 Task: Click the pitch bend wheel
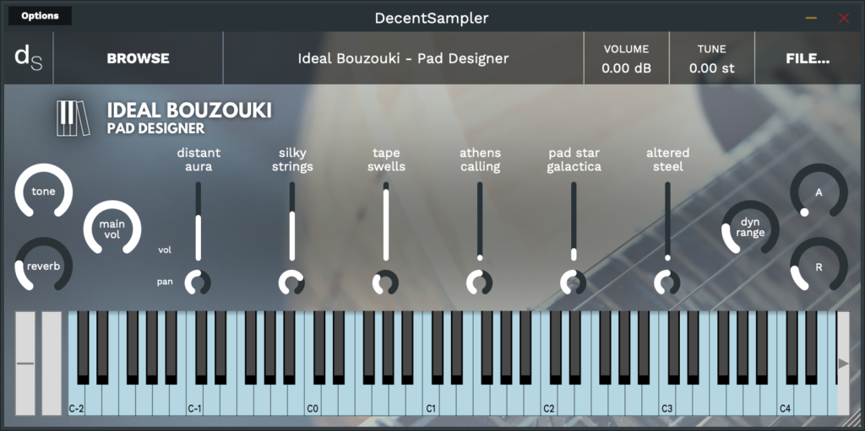click(x=24, y=364)
